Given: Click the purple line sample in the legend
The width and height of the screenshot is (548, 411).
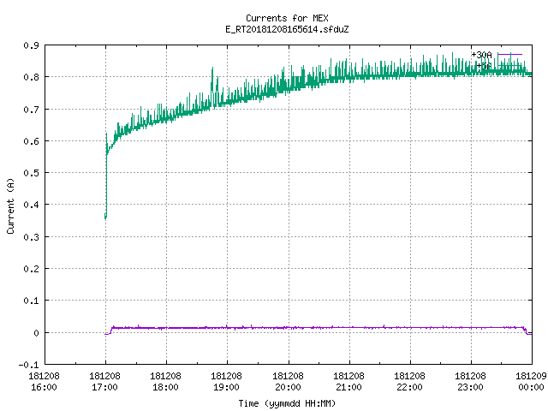Looking at the screenshot, I should [x=509, y=55].
